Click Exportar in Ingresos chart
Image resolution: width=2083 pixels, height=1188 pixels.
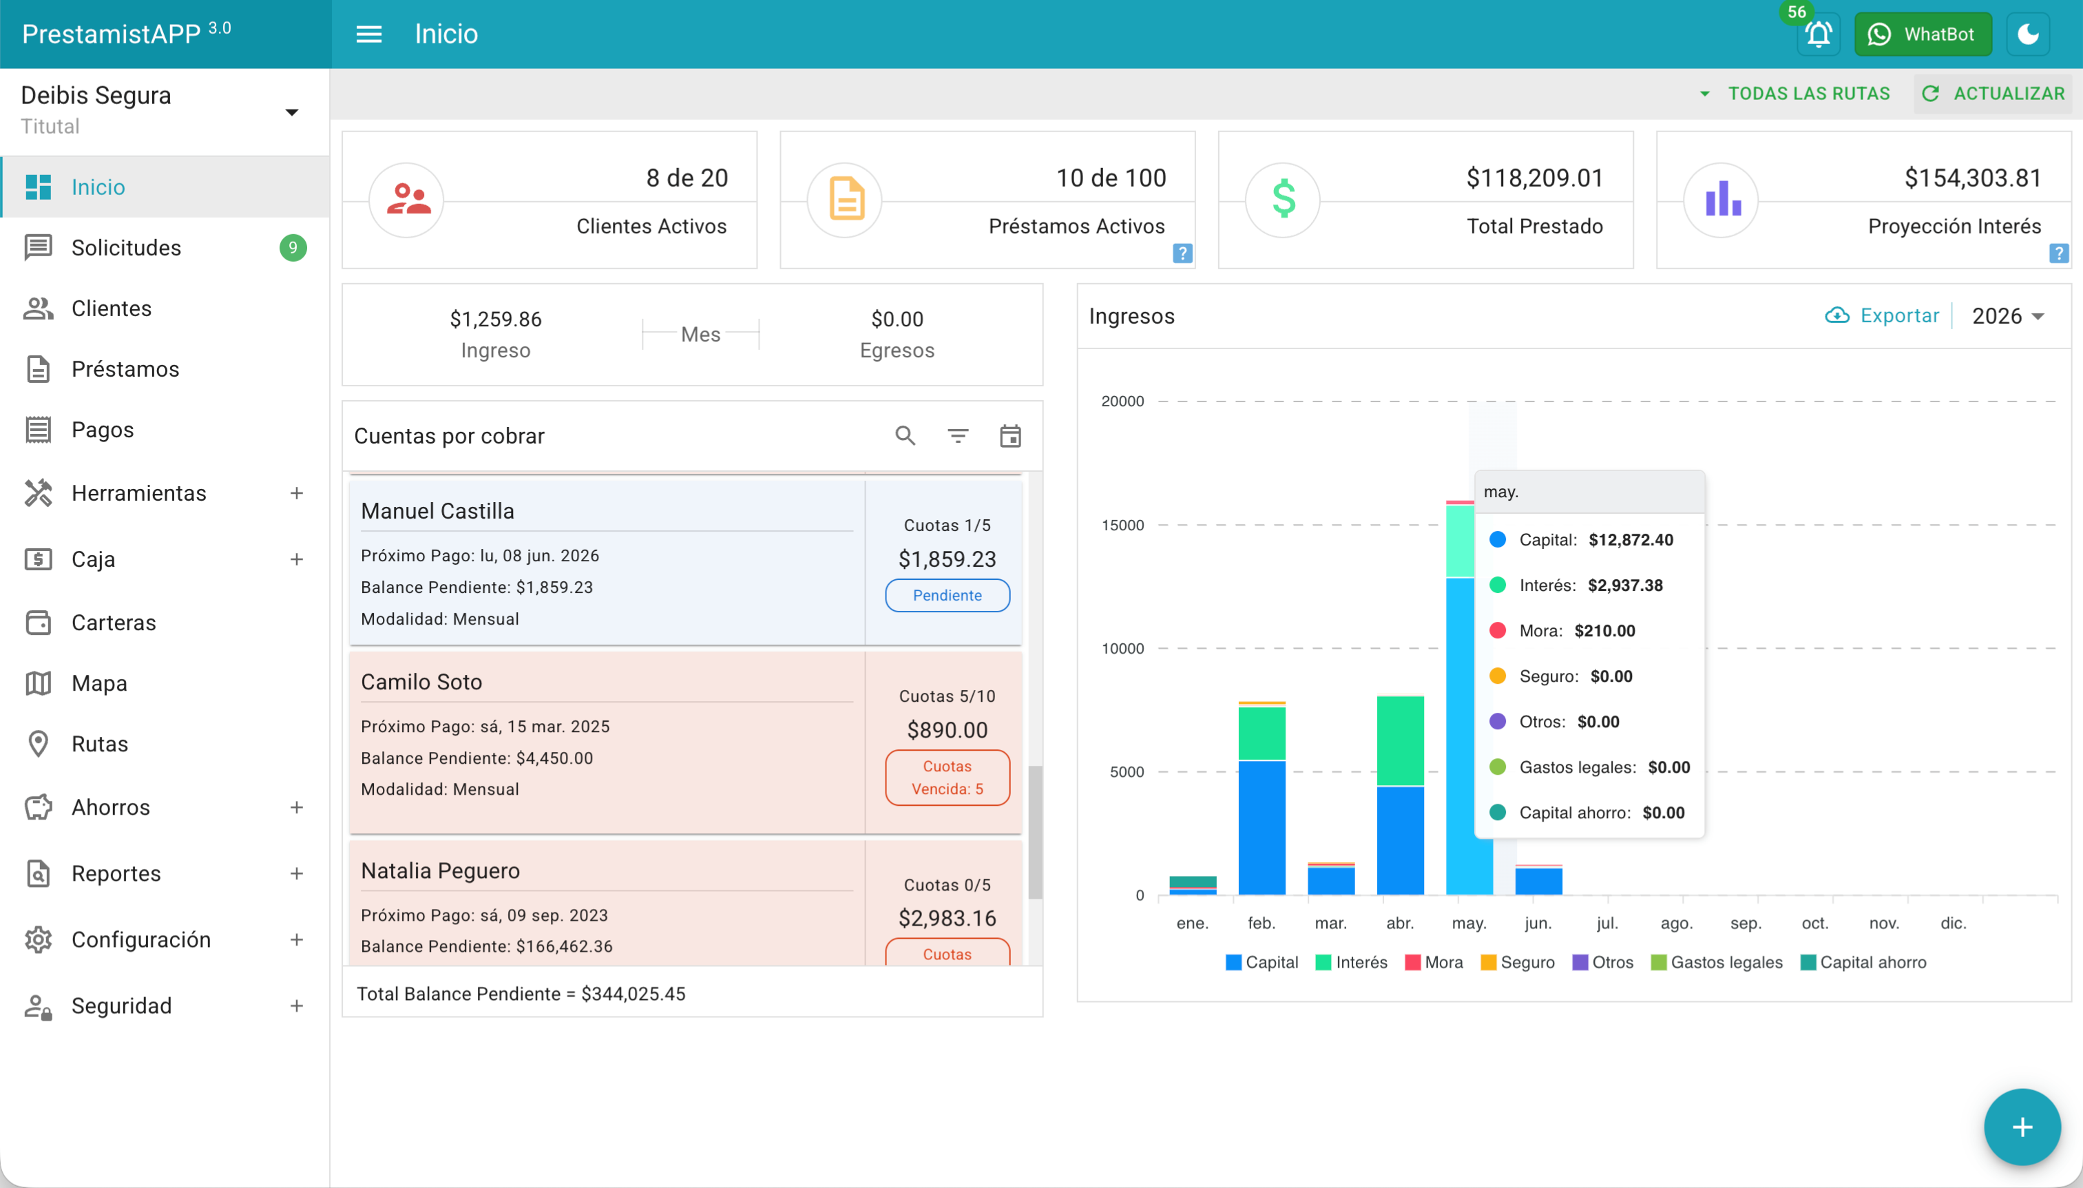pos(1881,315)
